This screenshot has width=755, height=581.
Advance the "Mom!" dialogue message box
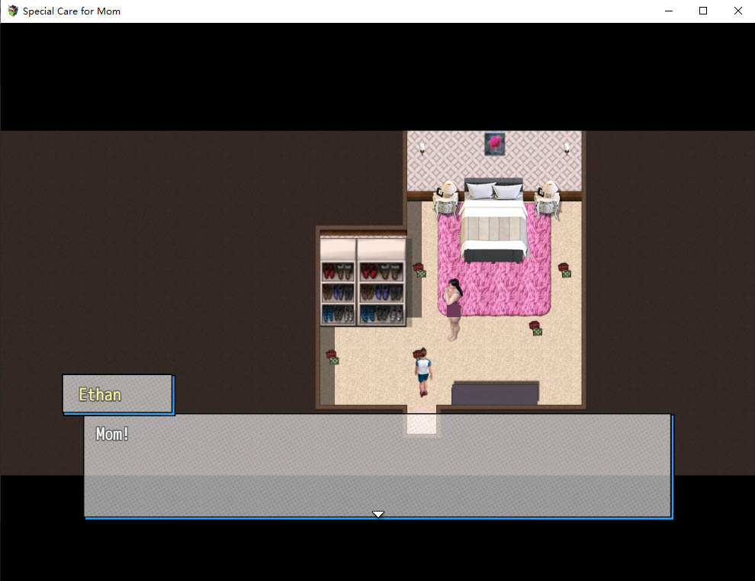[377, 465]
